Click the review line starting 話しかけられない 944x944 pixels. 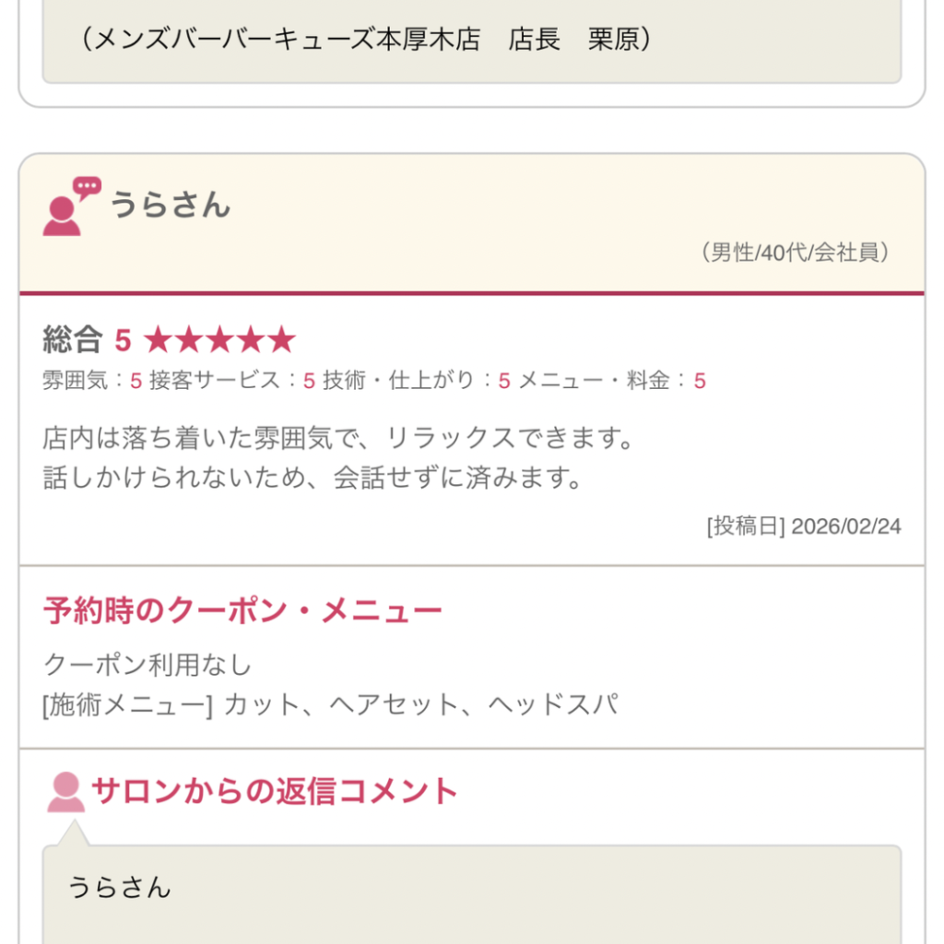point(313,478)
